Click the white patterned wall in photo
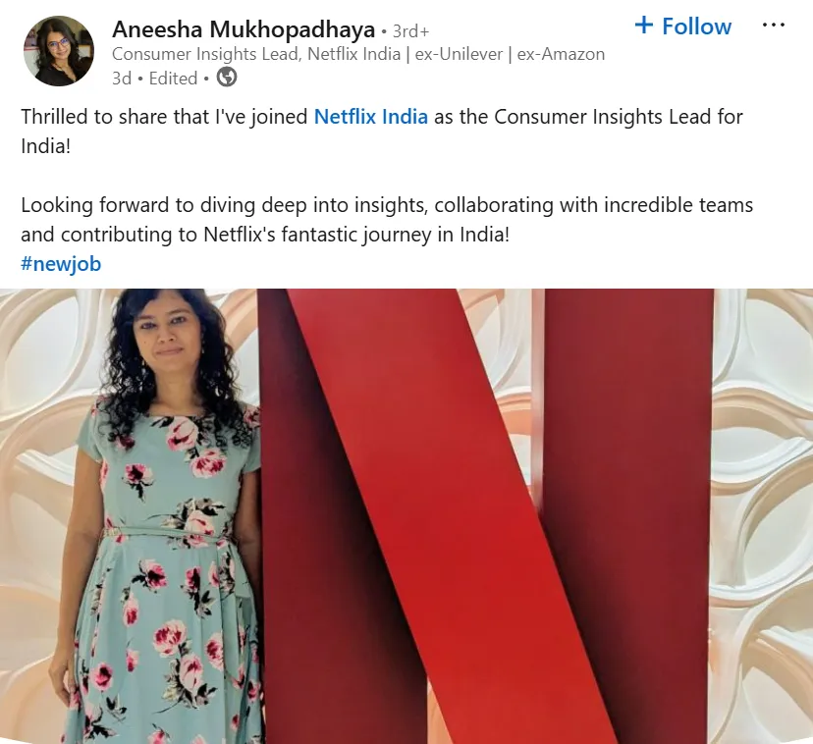This screenshot has width=813, height=744. (x=762, y=516)
